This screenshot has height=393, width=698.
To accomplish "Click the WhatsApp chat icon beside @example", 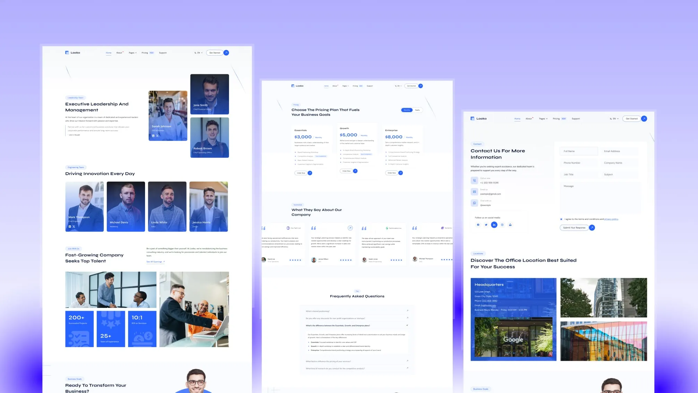I will [x=474, y=203].
